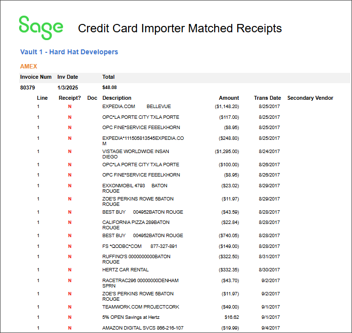Select the ($43.59) Best Buy amount
352x333 pixels.
pyautogui.click(x=230, y=212)
